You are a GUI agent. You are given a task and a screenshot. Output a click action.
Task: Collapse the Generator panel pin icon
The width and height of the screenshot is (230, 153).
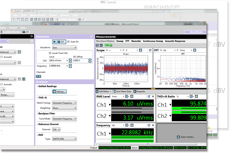[92, 36]
